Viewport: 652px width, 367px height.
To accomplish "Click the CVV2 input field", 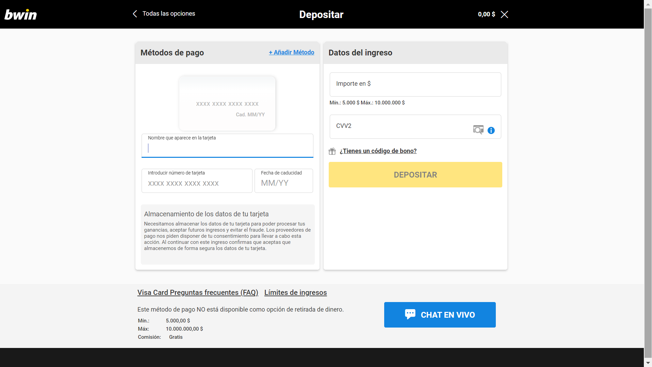I will (x=415, y=127).
